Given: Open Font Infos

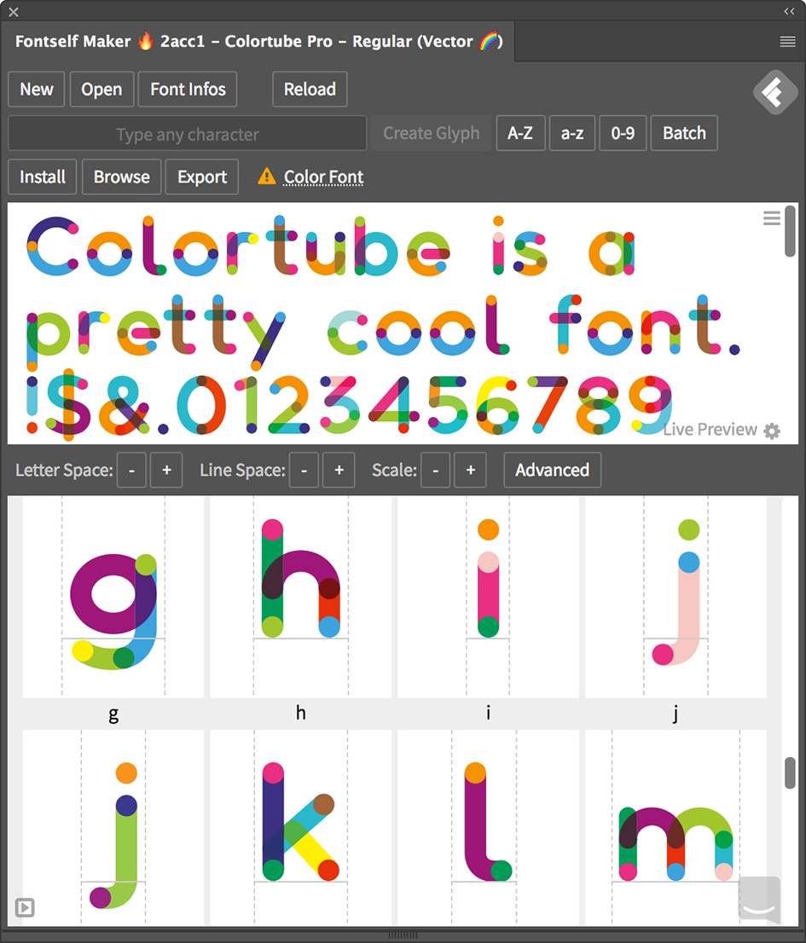Looking at the screenshot, I should (188, 89).
